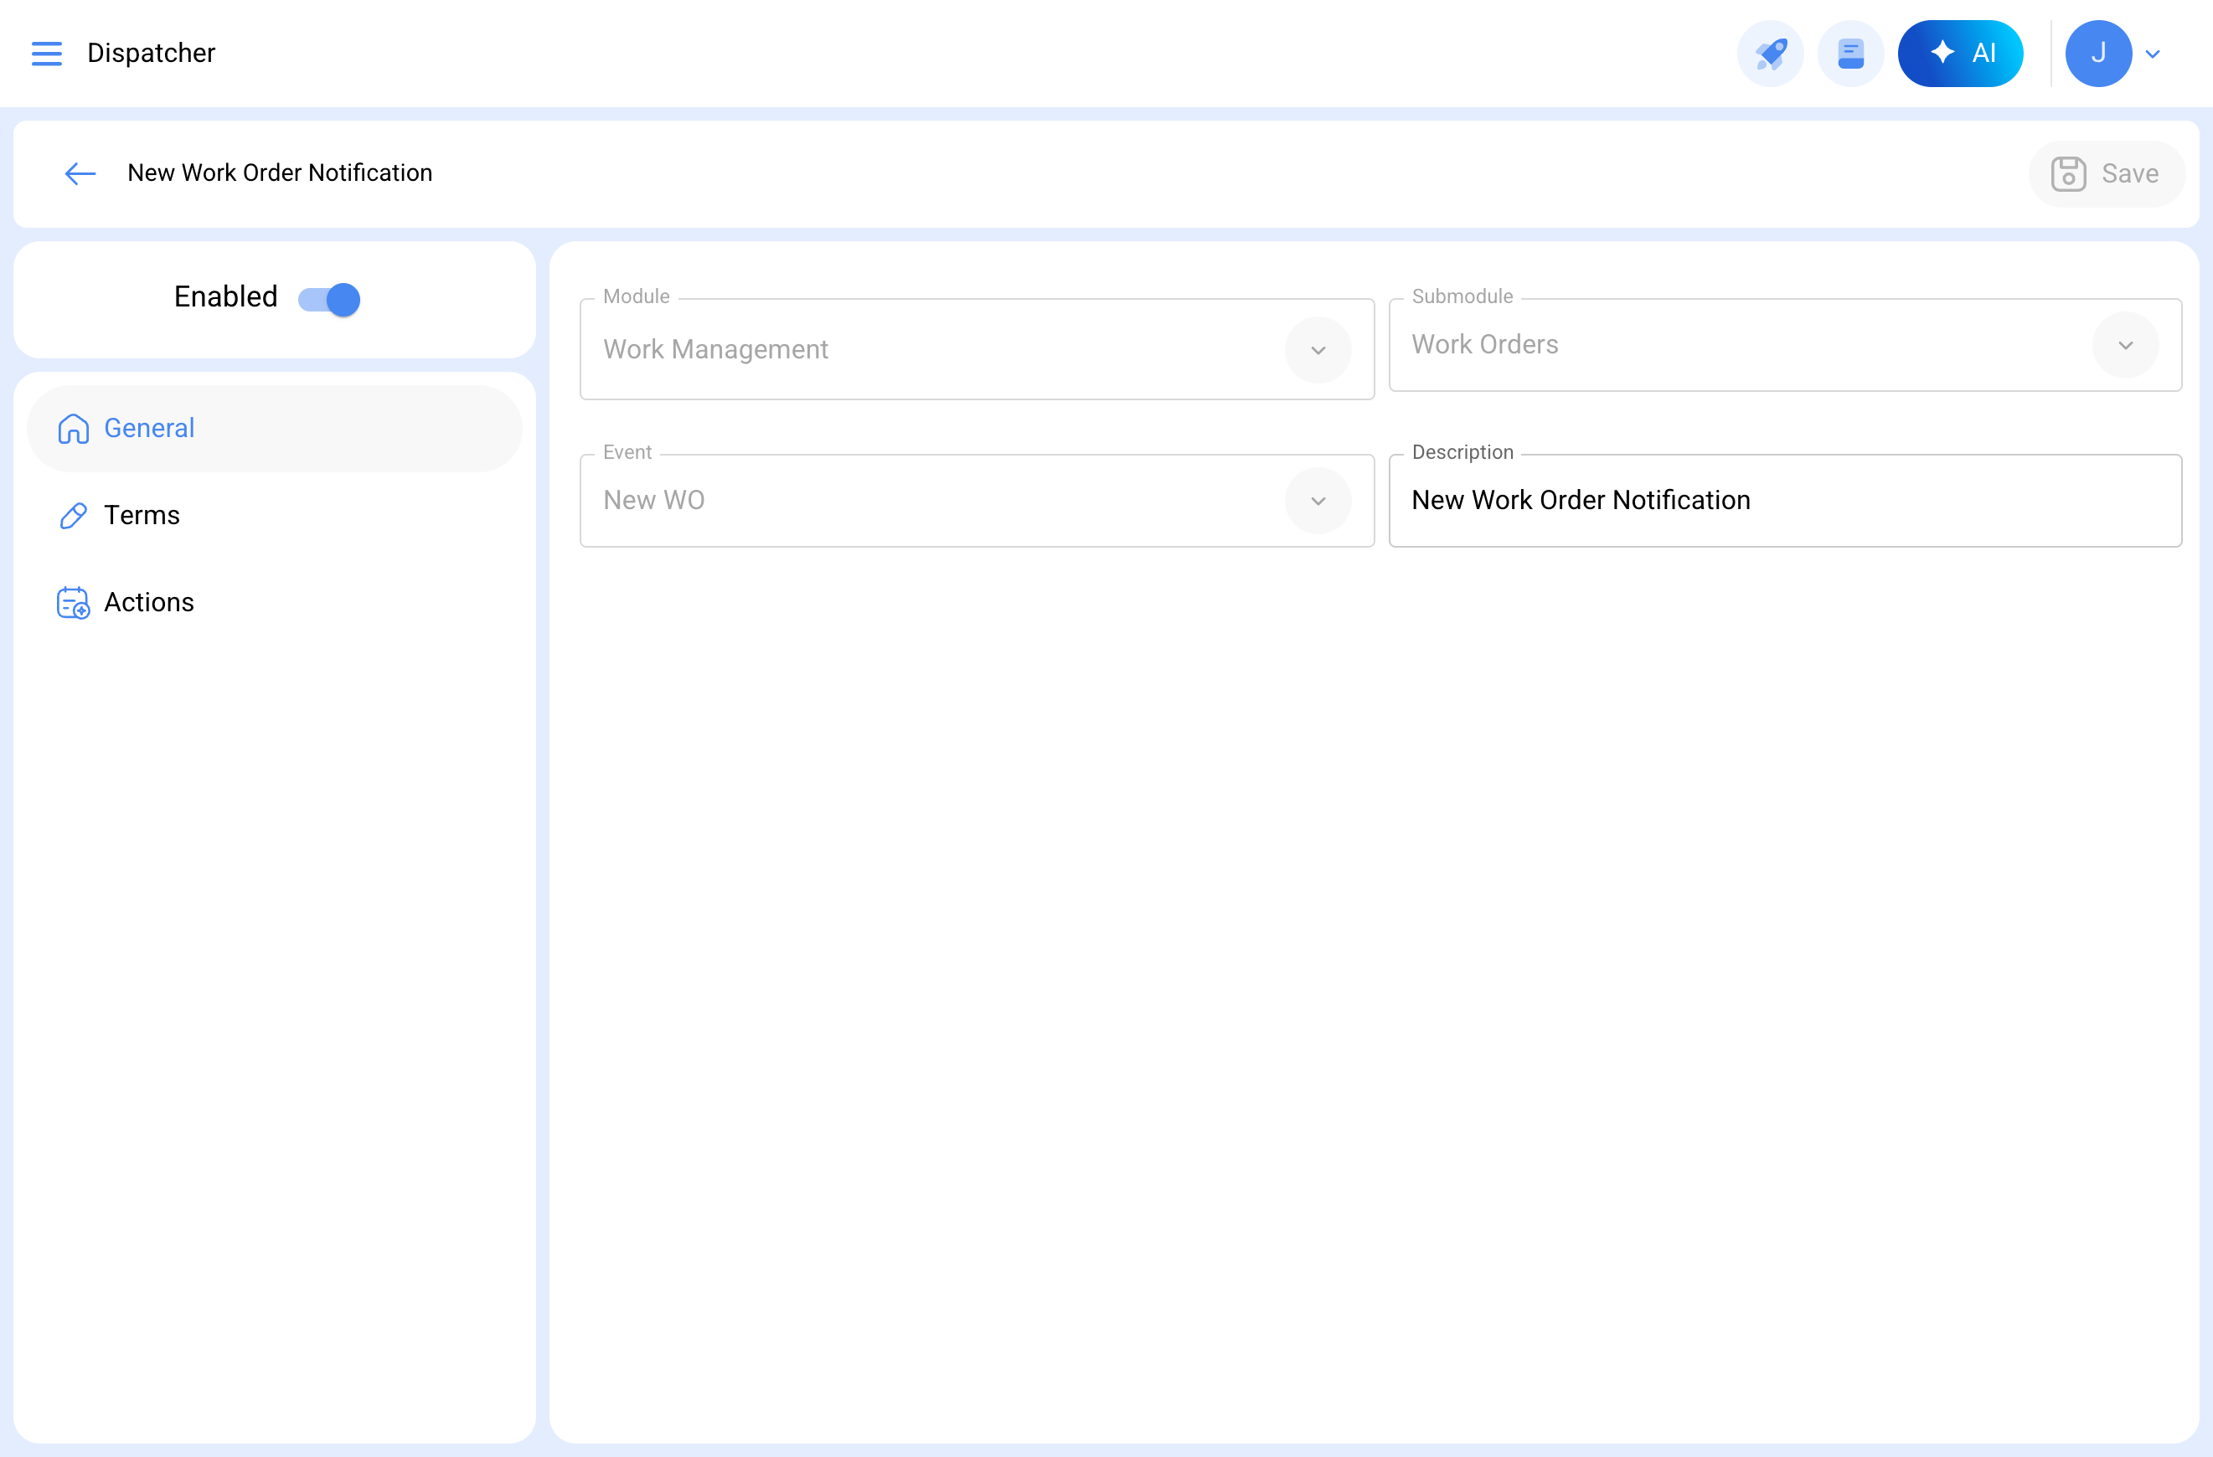Open the J user avatar
The width and height of the screenshot is (2213, 1457).
coord(2098,53)
